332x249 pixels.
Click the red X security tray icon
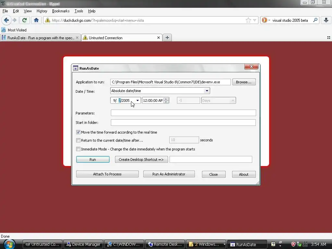click(293, 244)
